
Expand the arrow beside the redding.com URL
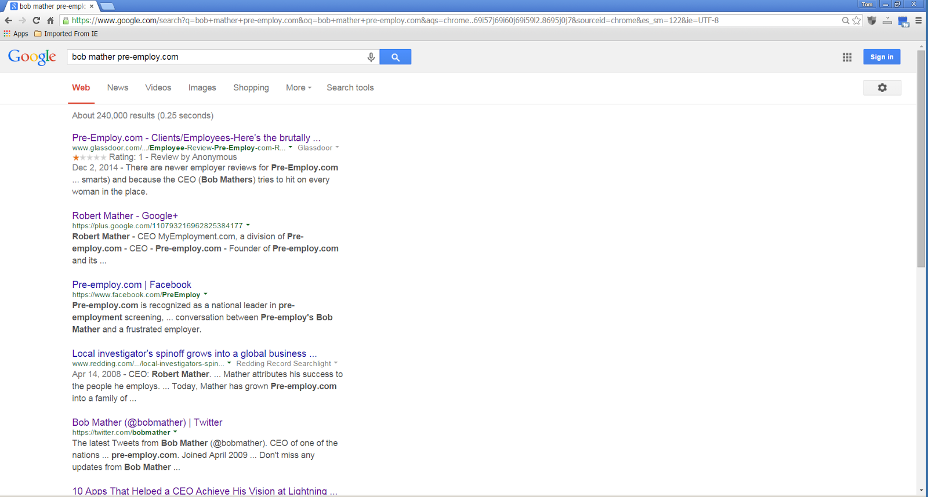pyautogui.click(x=229, y=363)
